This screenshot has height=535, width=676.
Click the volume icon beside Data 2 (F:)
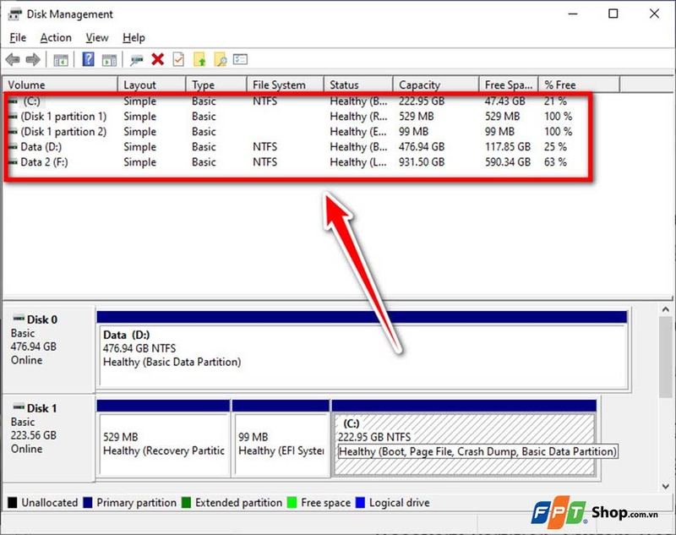click(x=14, y=162)
